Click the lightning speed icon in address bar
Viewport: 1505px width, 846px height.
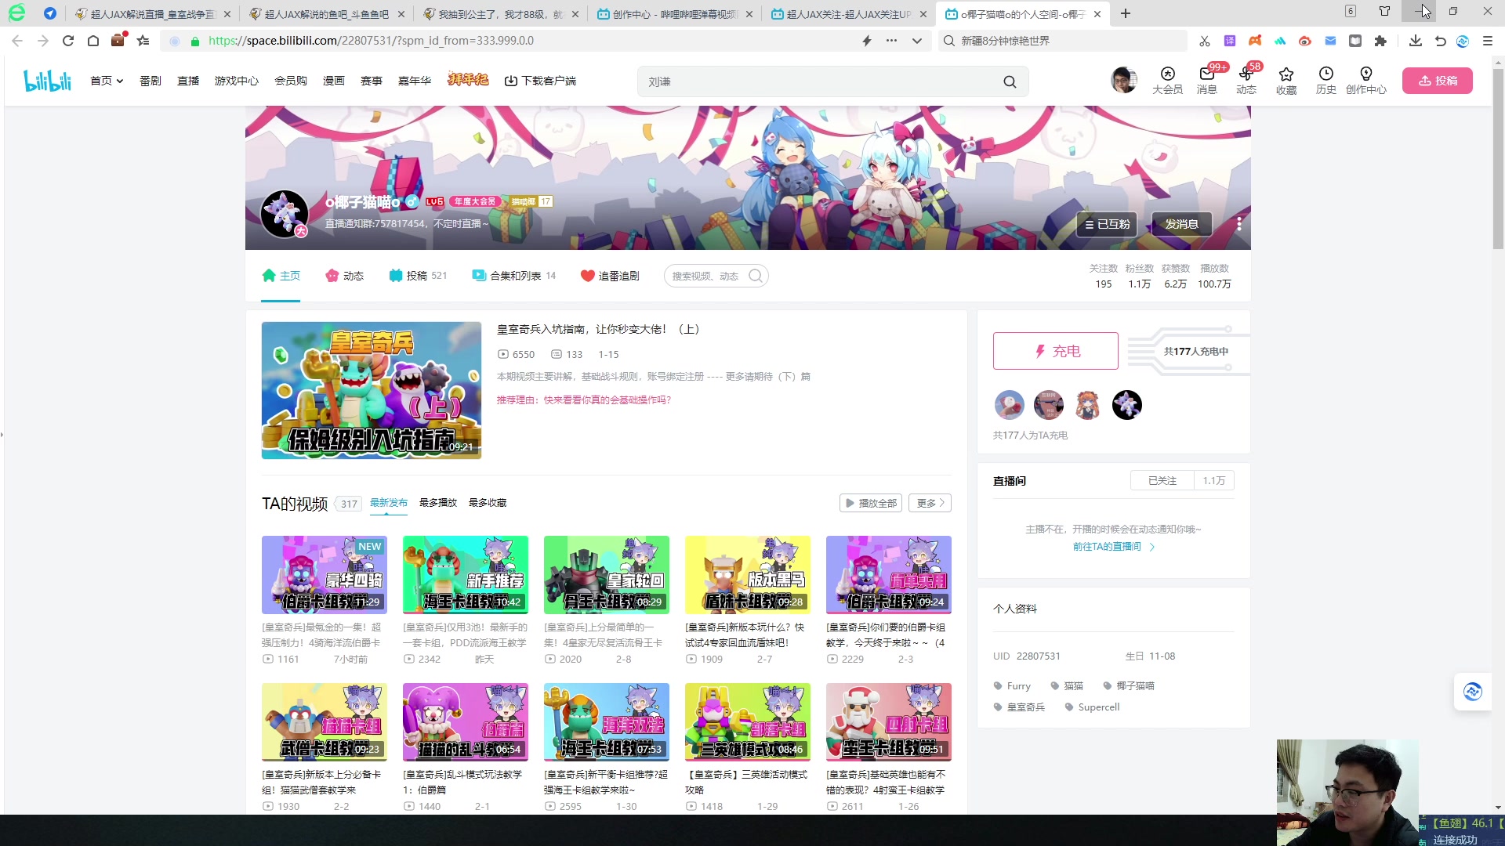click(867, 41)
